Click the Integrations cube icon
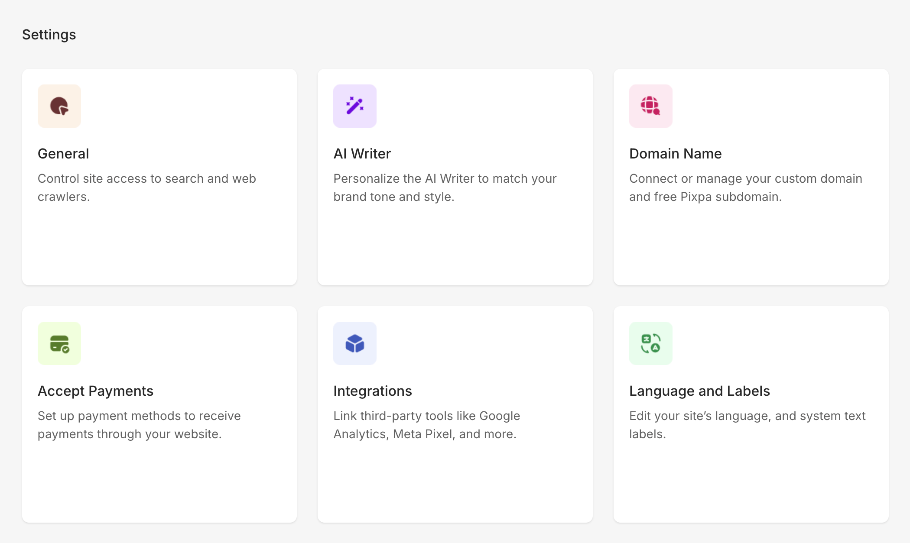Image resolution: width=910 pixels, height=543 pixels. point(355,343)
